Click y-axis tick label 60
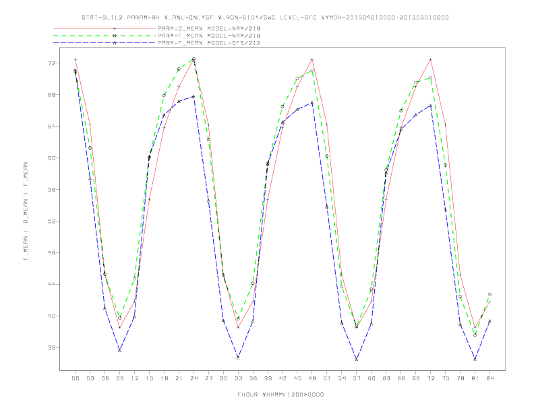Viewport: 534px width, 412px height. [52, 158]
